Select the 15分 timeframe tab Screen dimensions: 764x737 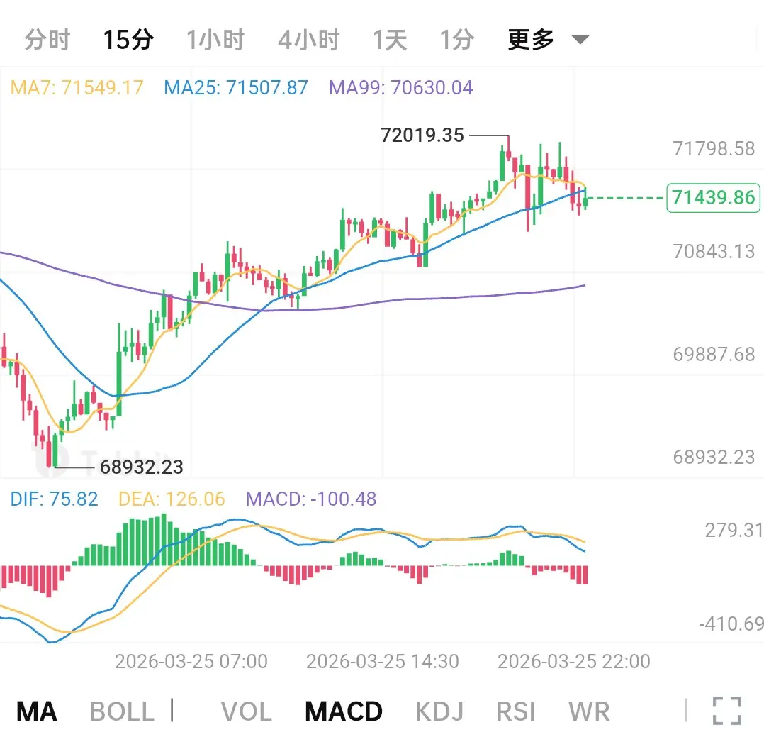click(128, 40)
